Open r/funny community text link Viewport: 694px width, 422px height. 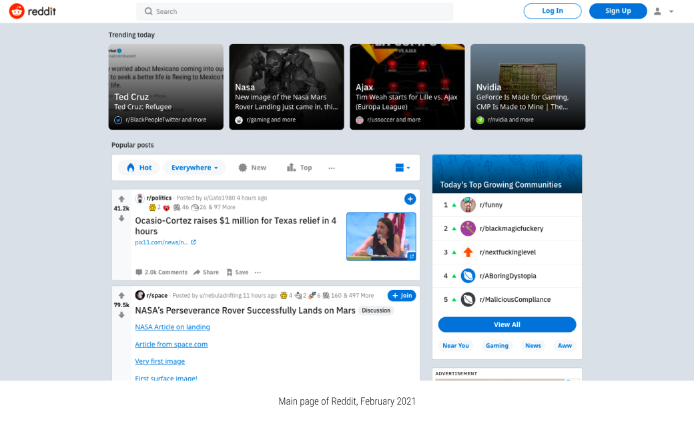coord(491,205)
